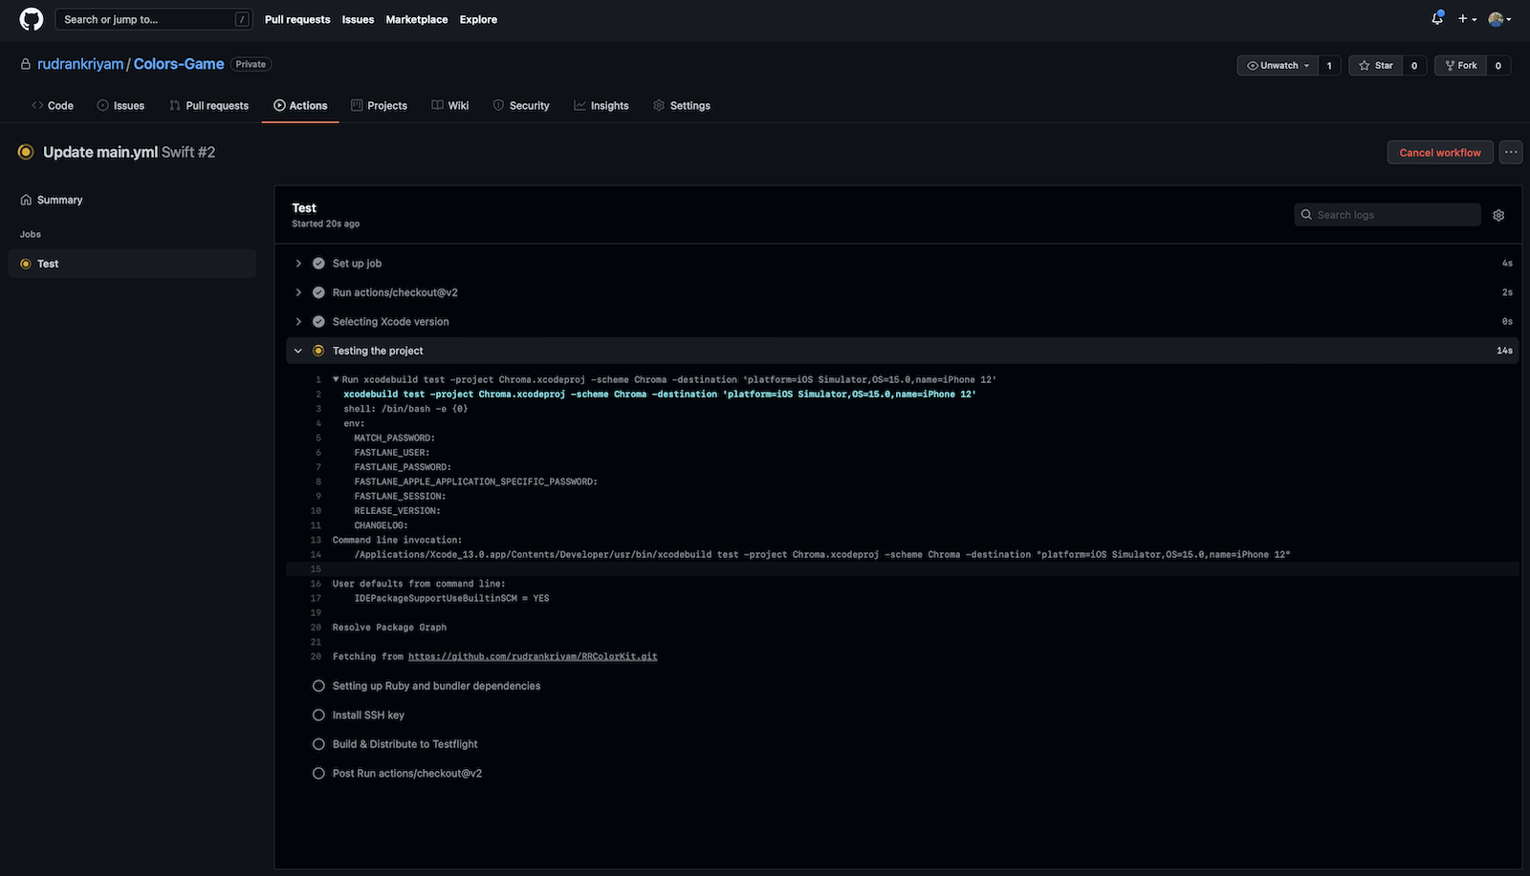Open the Unwatch dropdown

(1278, 65)
